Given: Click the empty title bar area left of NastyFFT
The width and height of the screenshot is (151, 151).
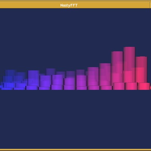Looking at the screenshot, I should pos(30,5).
